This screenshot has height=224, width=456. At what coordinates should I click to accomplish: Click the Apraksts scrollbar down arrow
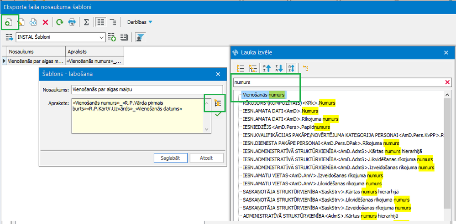207,129
